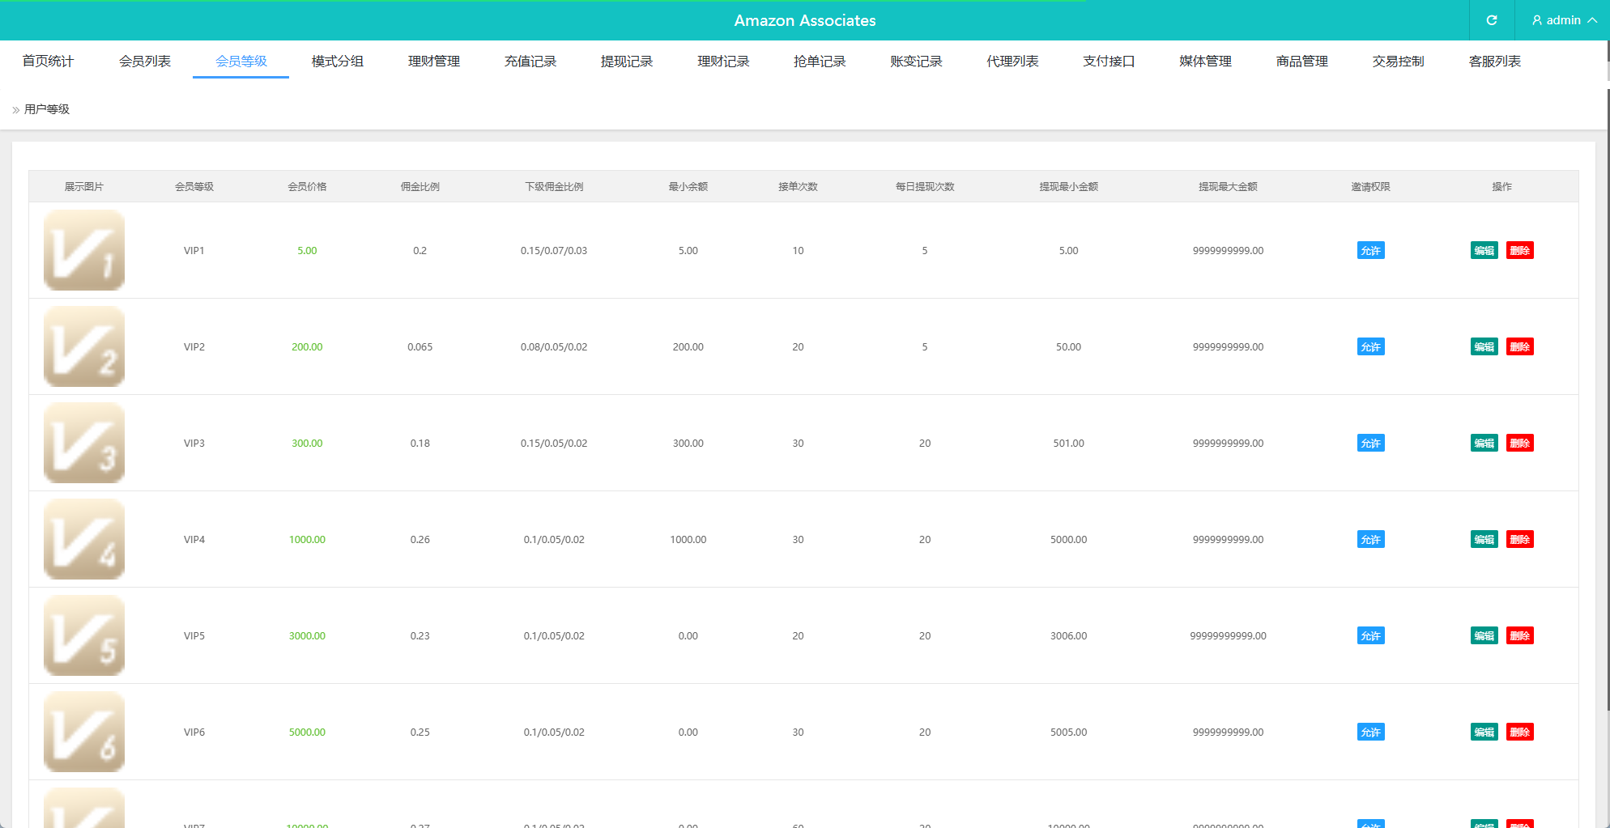Switch to 首页统计 tab
The width and height of the screenshot is (1610, 828).
pyautogui.click(x=48, y=62)
